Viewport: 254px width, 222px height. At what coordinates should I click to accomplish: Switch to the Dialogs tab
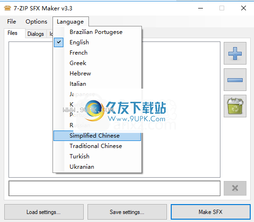[35, 34]
